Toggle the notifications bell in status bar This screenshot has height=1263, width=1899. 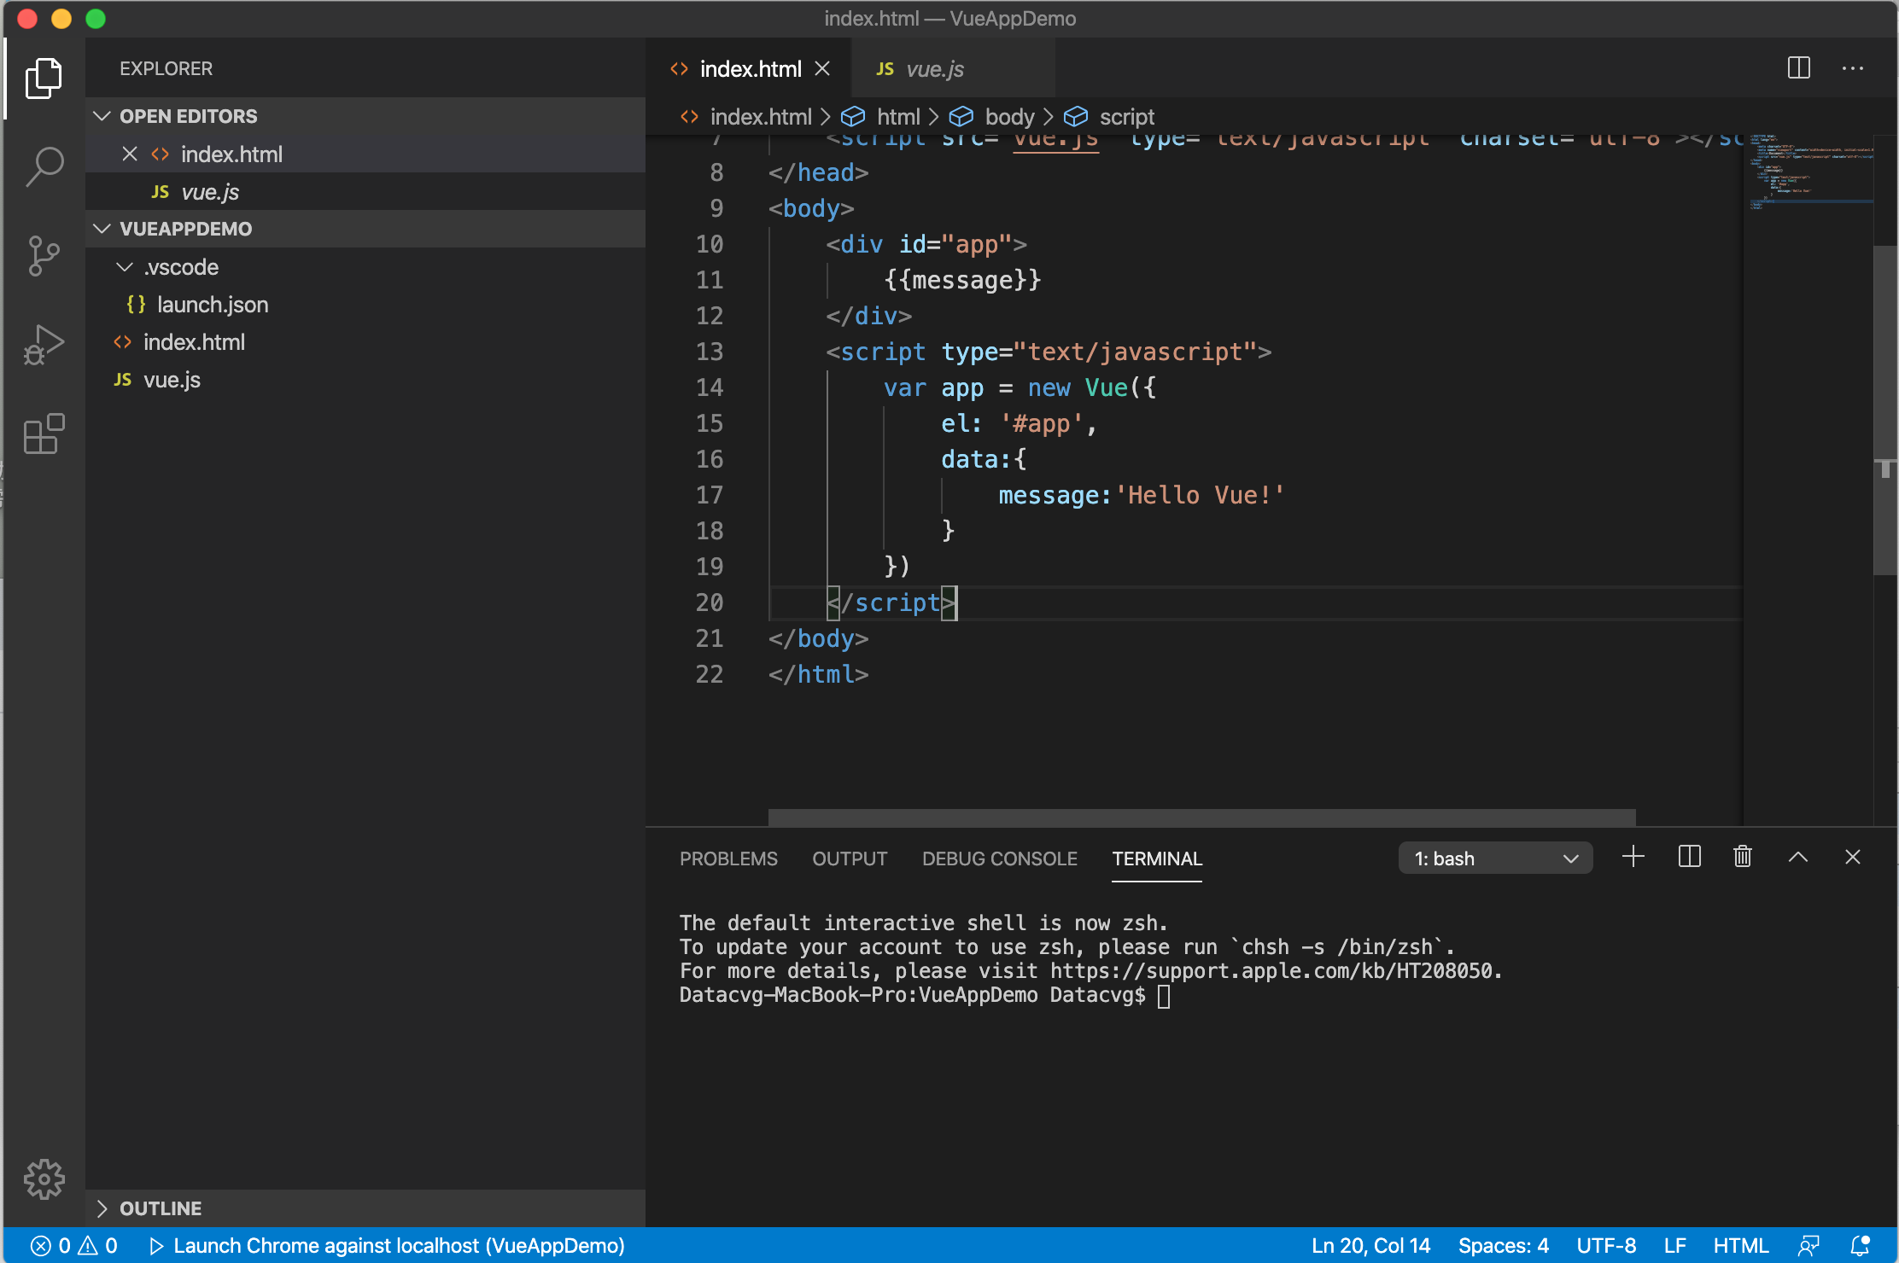tap(1861, 1245)
